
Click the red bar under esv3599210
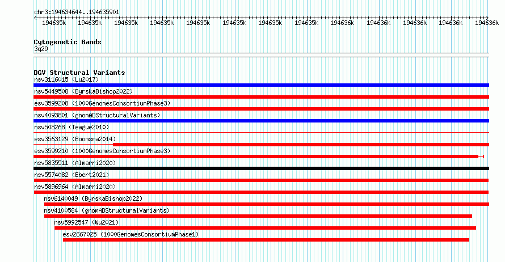coord(256,157)
